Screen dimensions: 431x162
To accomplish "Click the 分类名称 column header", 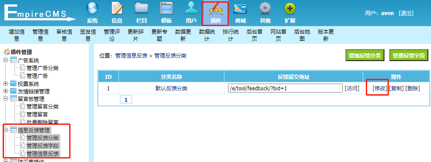I will point(171,77).
